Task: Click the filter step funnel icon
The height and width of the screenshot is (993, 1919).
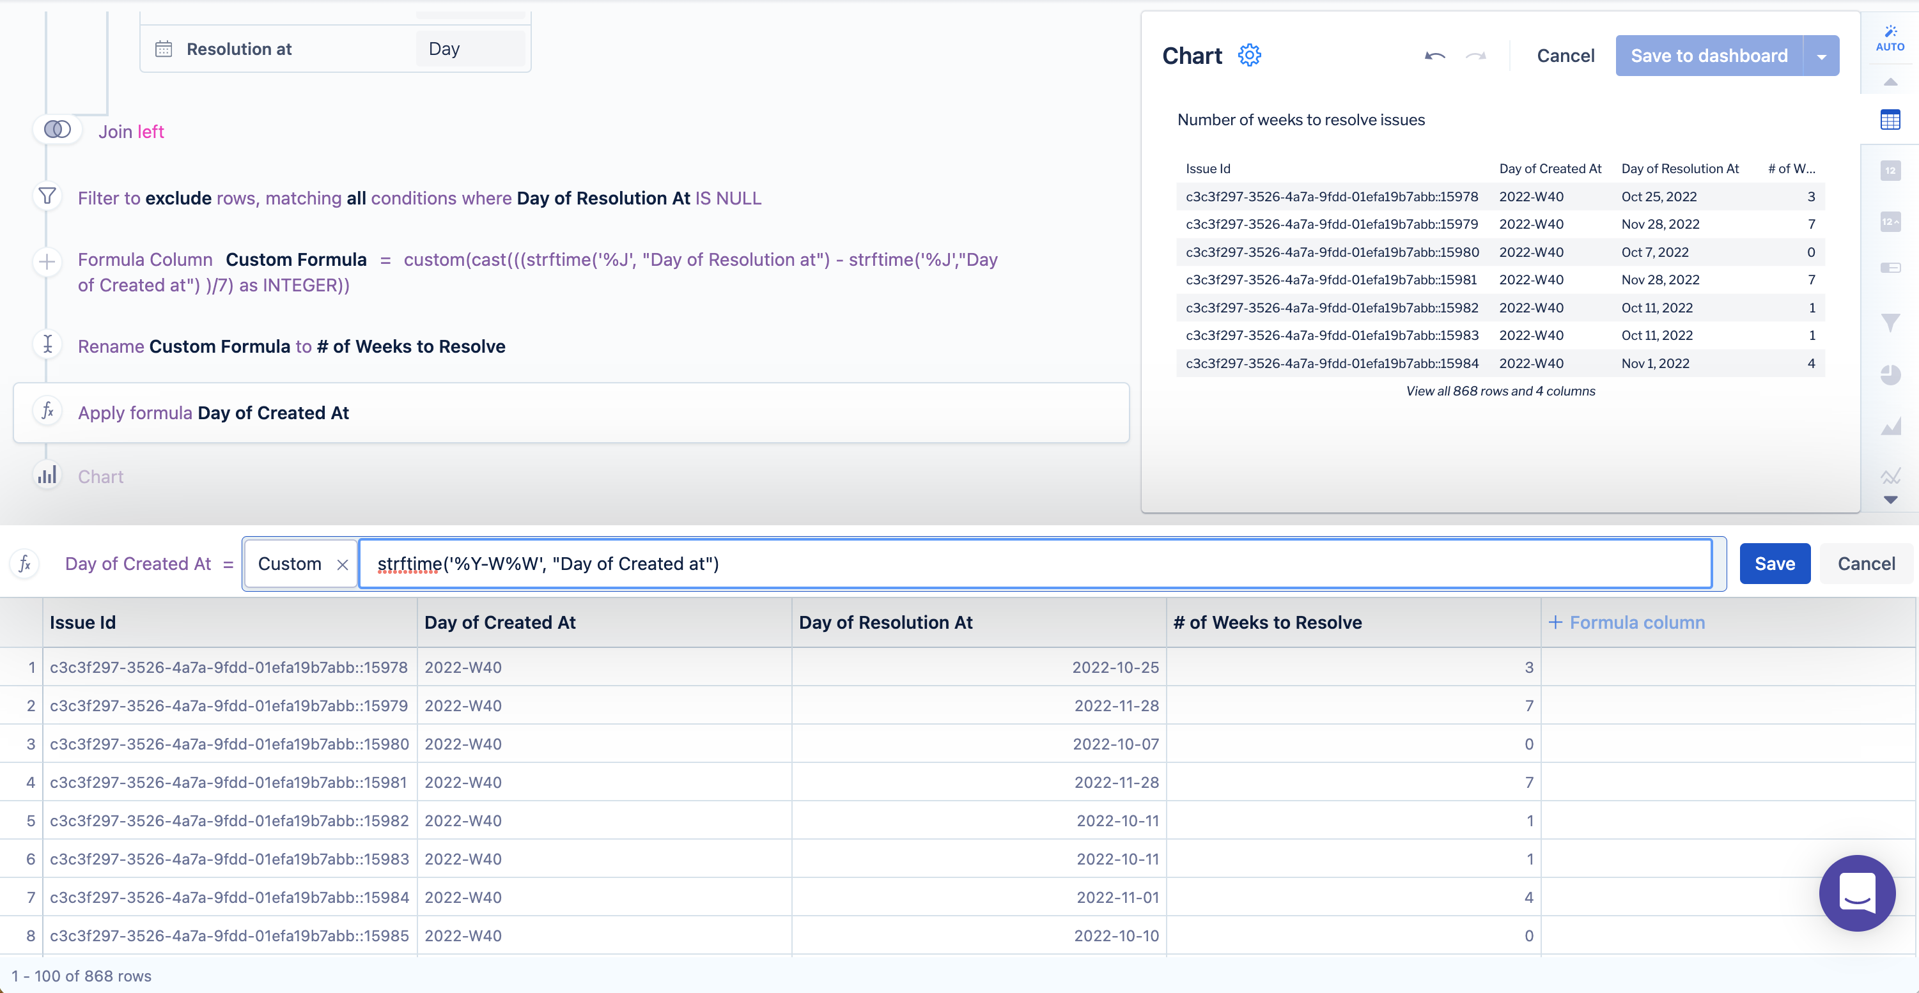Action: [x=47, y=197]
